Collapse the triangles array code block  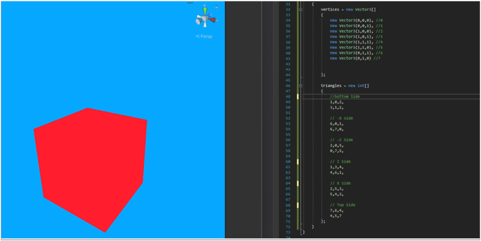tap(301, 86)
